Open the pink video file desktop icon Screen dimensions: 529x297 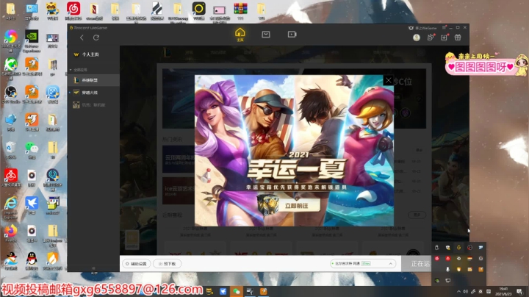point(219,12)
